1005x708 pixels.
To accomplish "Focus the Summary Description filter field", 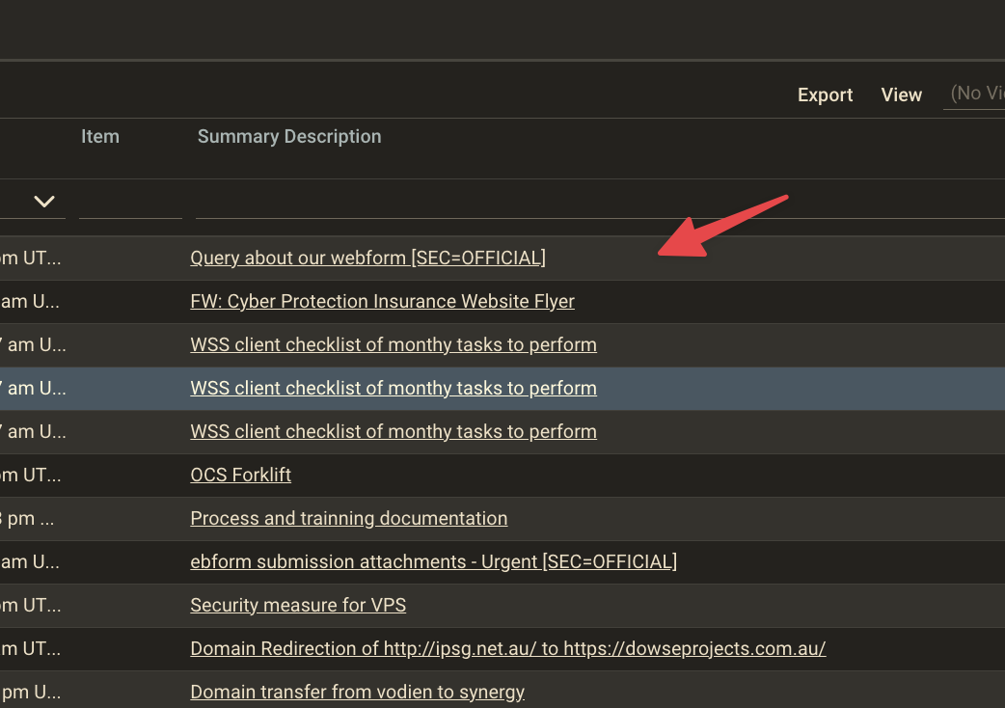I will pos(598,203).
